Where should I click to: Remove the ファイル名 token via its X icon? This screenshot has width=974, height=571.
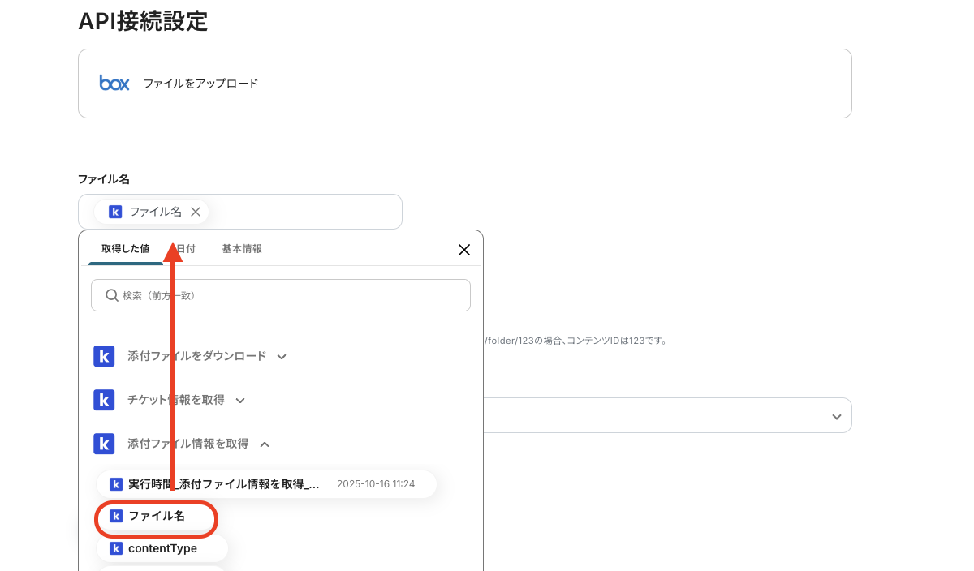pyautogui.click(x=196, y=211)
